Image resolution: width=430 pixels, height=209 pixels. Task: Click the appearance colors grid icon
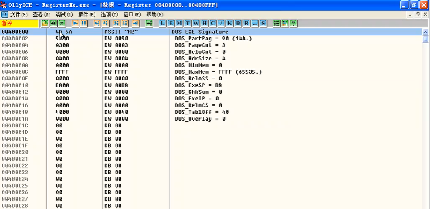[285, 24]
